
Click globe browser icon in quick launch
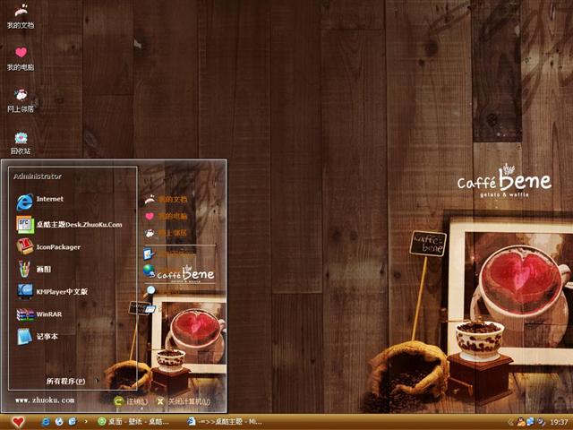pos(59,422)
